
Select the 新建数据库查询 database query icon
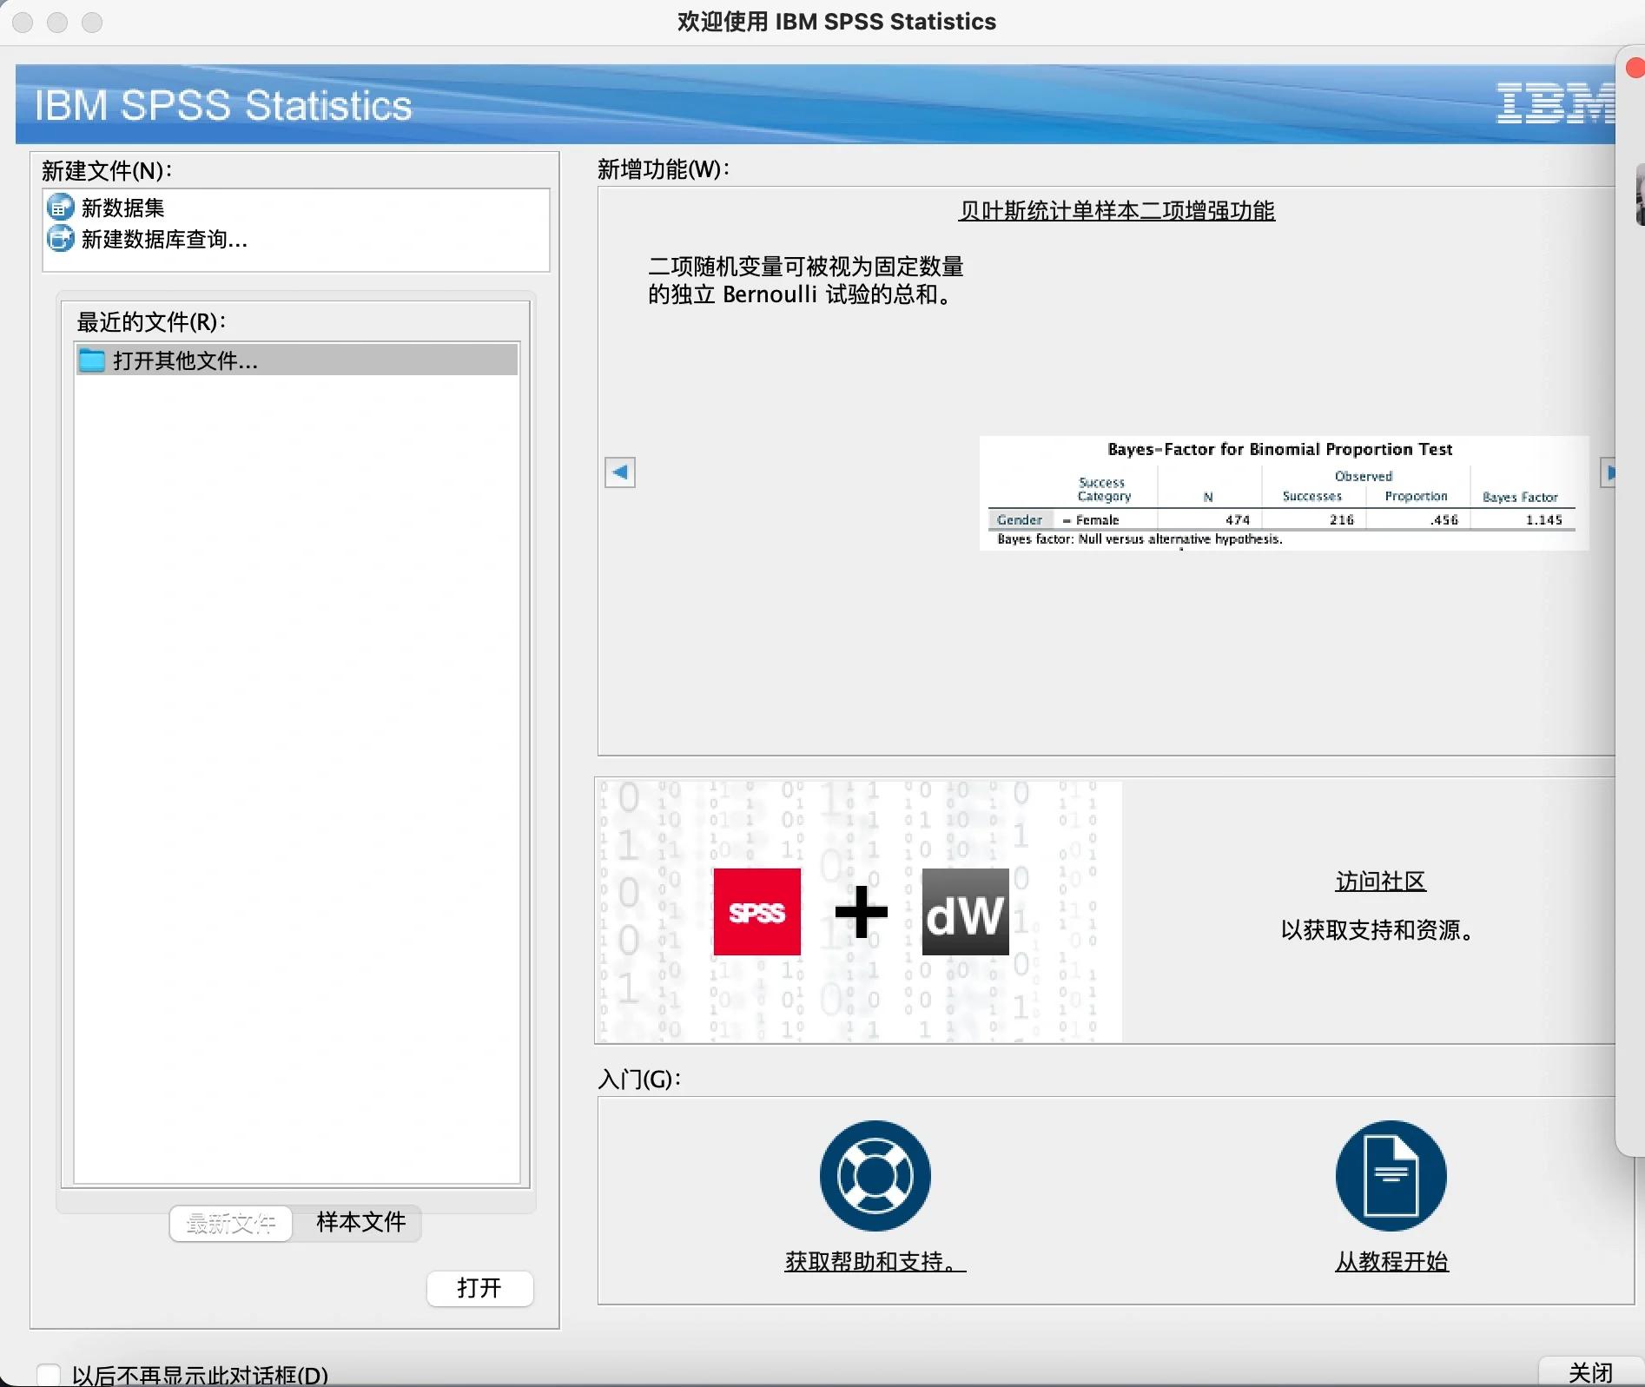pyautogui.click(x=60, y=239)
